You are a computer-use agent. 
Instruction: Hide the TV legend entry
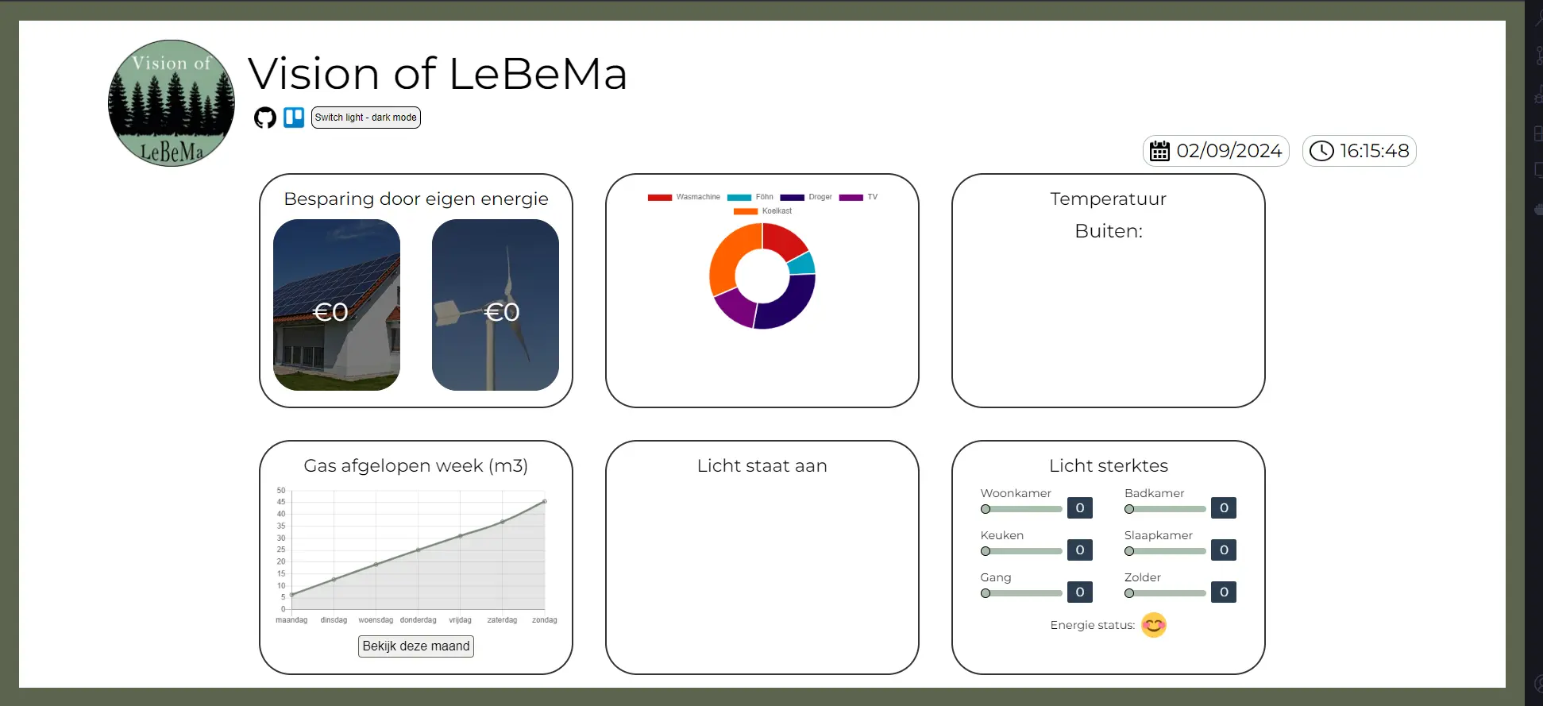[858, 197]
